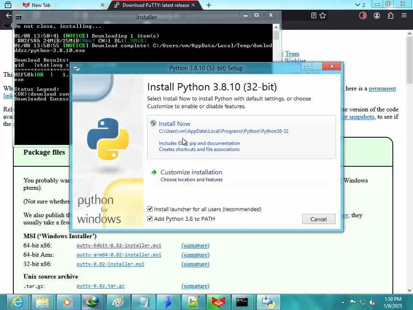This screenshot has height=310, width=413.
Task: Open the Team link on PuTTY page
Action: (292, 54)
